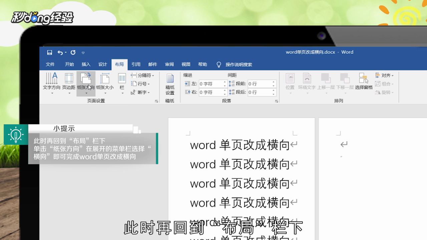Expand the 栏 dropdown arrow

(122, 93)
